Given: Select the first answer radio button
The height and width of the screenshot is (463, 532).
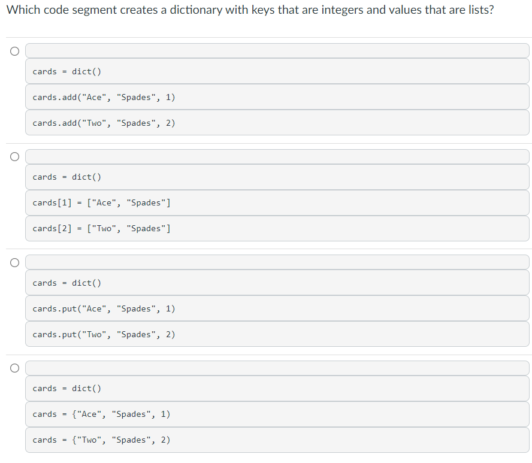Looking at the screenshot, I should pyautogui.click(x=14, y=51).
